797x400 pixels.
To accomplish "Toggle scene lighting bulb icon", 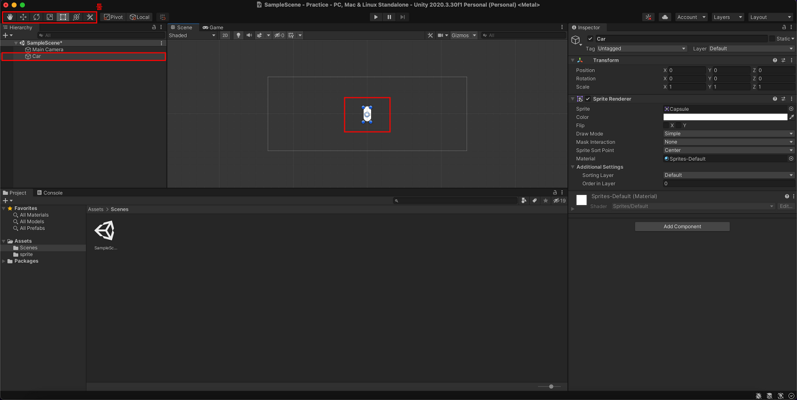I will [238, 36].
